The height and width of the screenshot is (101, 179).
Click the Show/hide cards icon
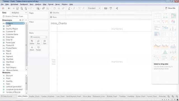pyautogui.click(x=106, y=8)
